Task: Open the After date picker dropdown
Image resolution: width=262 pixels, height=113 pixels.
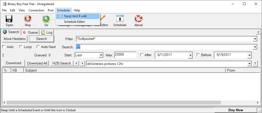Action: pyautogui.click(x=190, y=55)
